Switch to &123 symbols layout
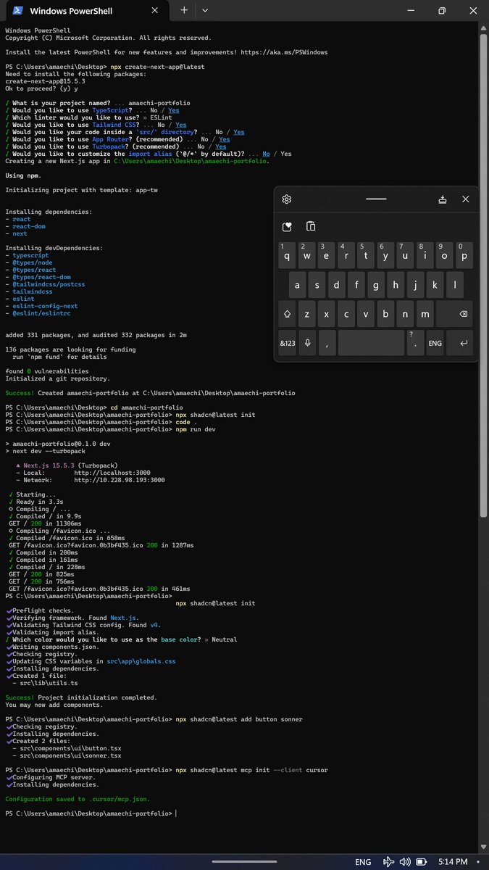The image size is (489, 870). (288, 343)
